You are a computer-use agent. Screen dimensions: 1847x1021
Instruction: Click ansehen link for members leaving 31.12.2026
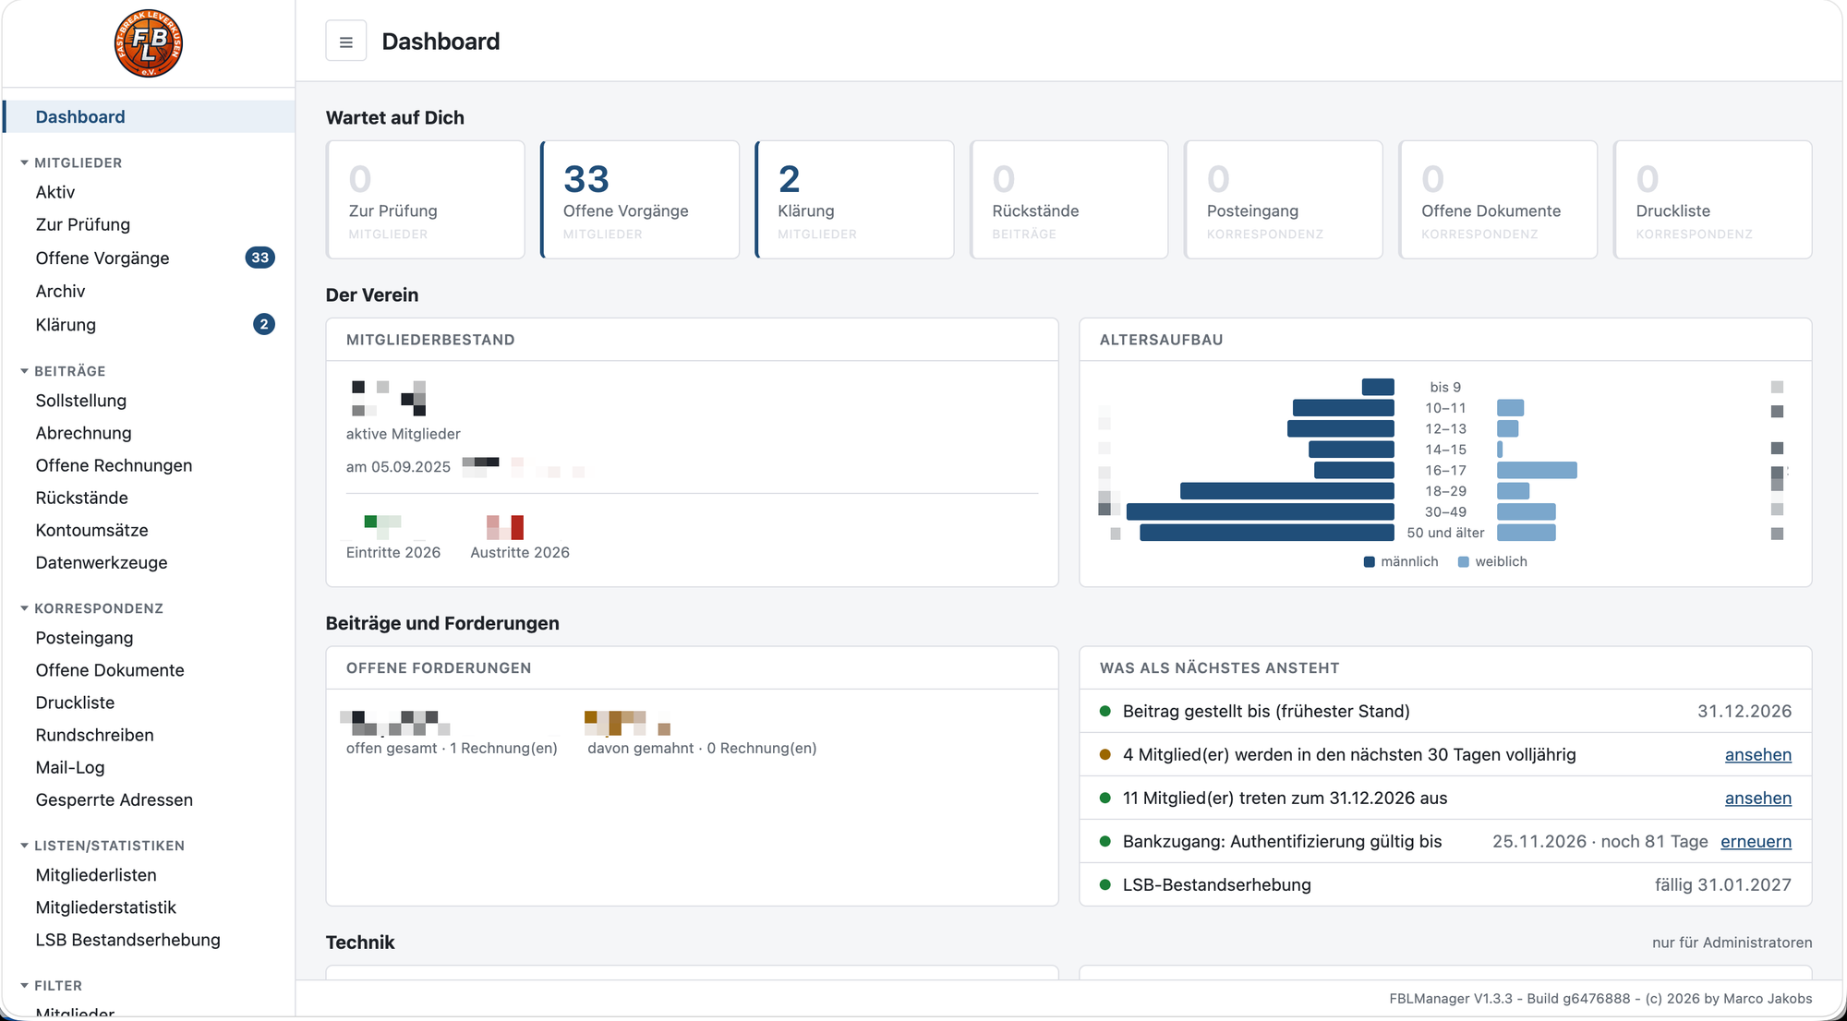(x=1757, y=798)
